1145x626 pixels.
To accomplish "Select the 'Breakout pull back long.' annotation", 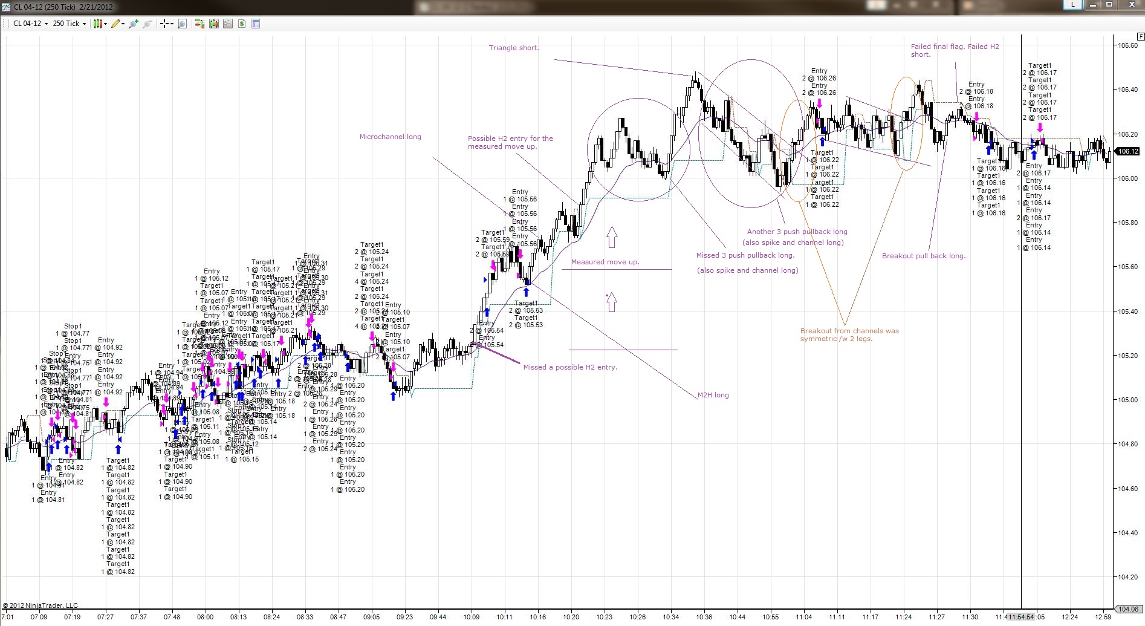I will pyautogui.click(x=924, y=256).
